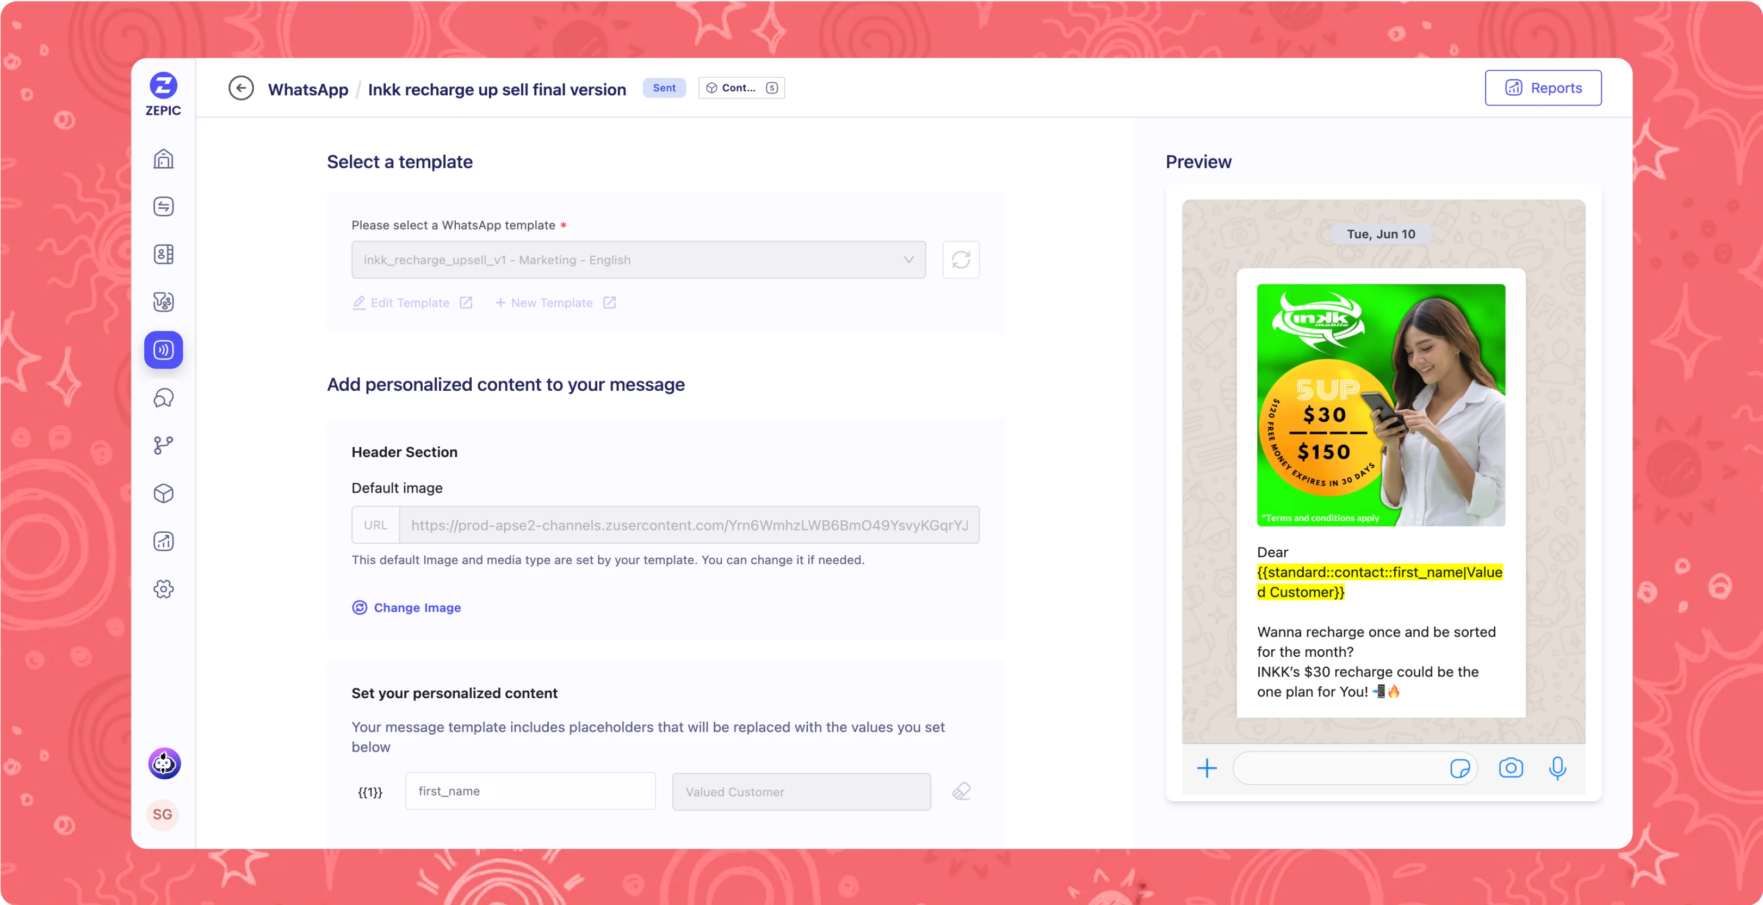Screen dimensions: 1763x905
Task: Click the Valued Customer fallback field
Action: click(801, 792)
